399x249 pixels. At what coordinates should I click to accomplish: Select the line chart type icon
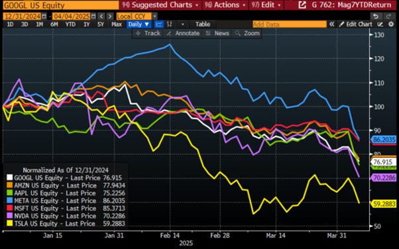(x=159, y=25)
